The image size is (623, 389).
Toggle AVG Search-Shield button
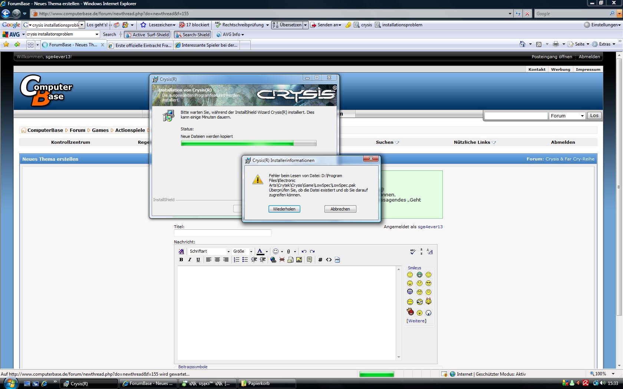click(x=192, y=34)
